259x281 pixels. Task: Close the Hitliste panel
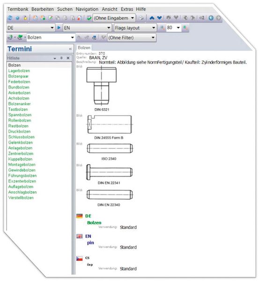coord(68,58)
